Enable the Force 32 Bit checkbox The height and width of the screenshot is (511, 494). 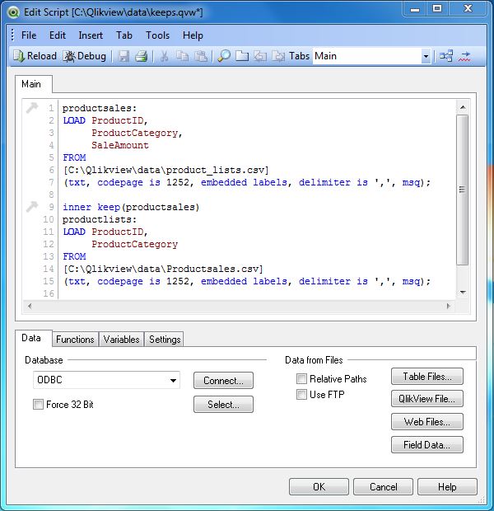point(38,405)
